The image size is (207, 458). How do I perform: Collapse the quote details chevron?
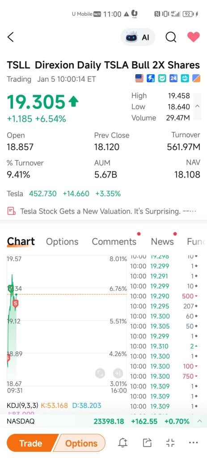(197, 106)
